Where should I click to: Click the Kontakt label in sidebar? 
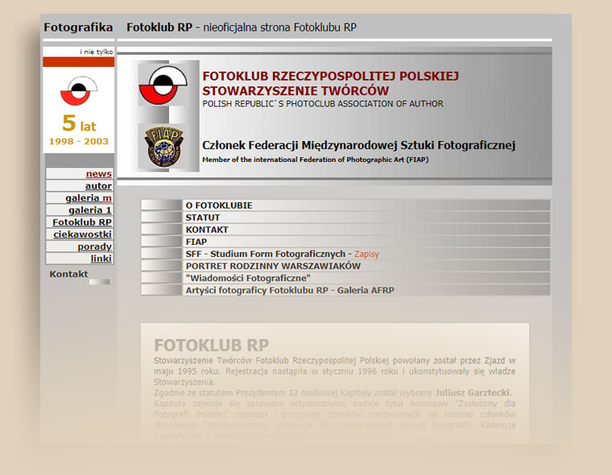coord(68,274)
